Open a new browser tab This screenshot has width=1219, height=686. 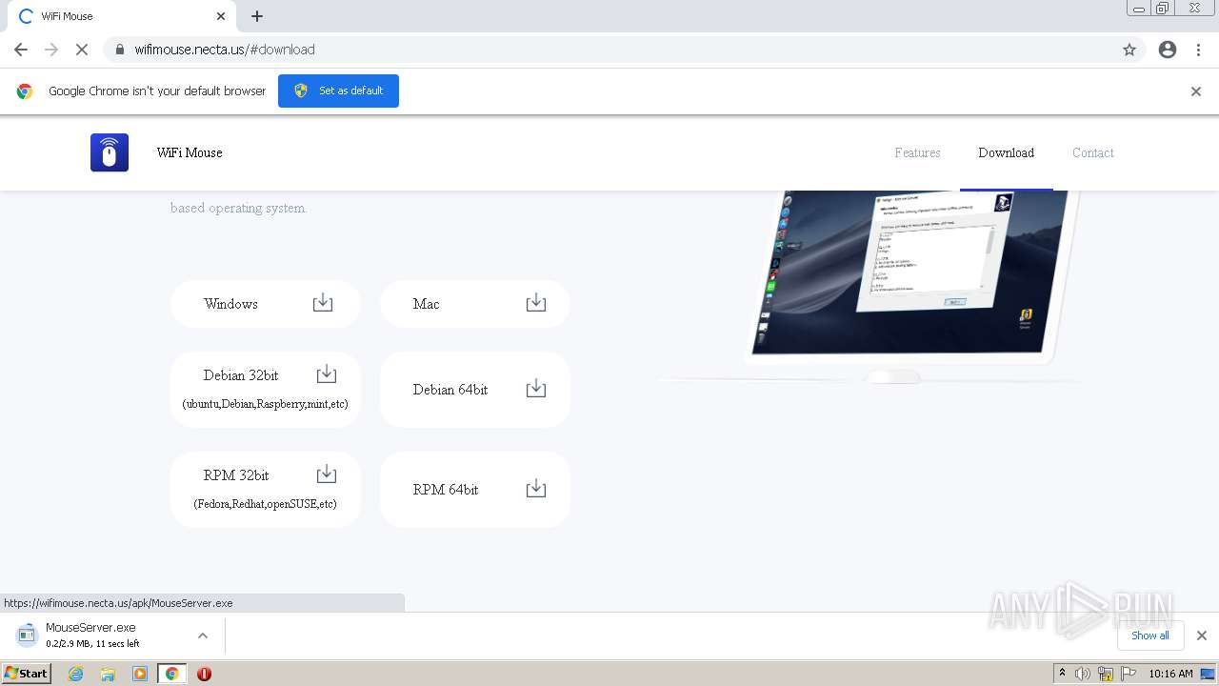257,16
